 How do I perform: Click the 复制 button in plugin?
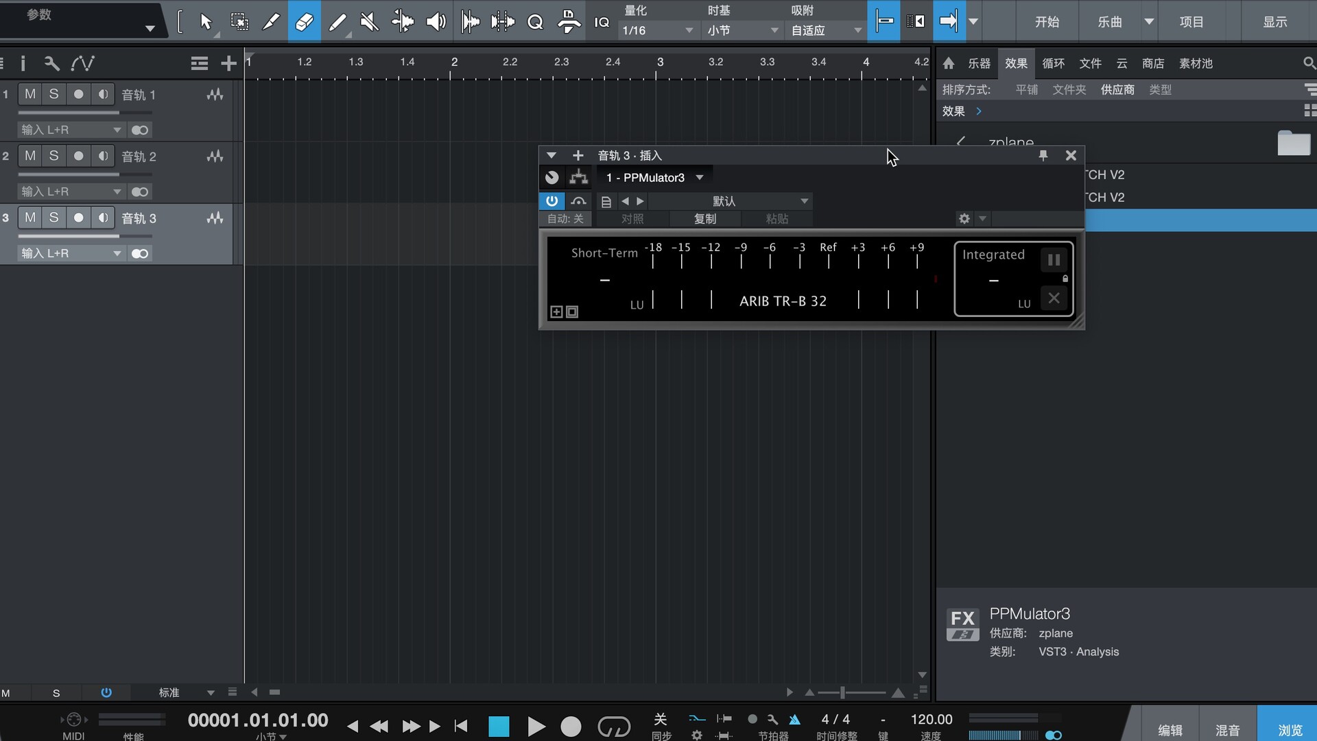[x=704, y=219]
